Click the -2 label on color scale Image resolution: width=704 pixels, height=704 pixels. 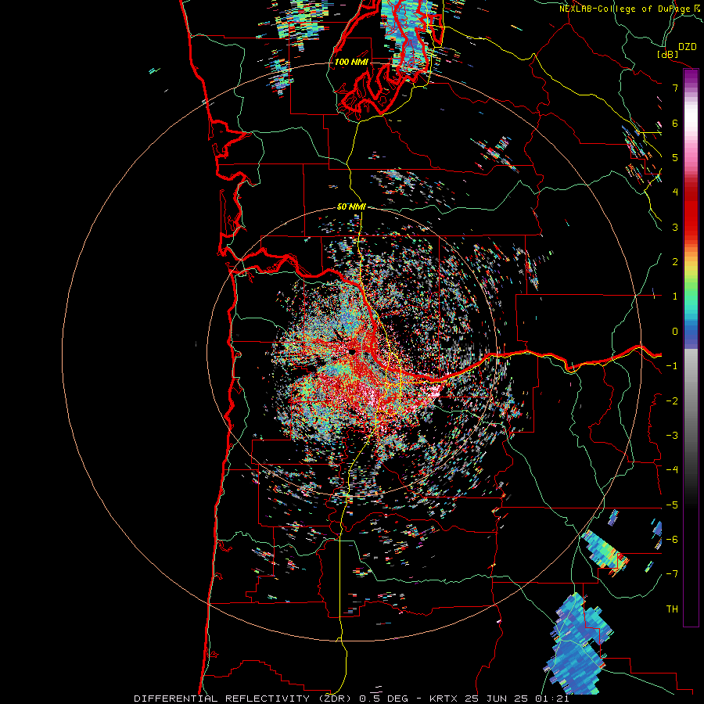pyautogui.click(x=672, y=401)
